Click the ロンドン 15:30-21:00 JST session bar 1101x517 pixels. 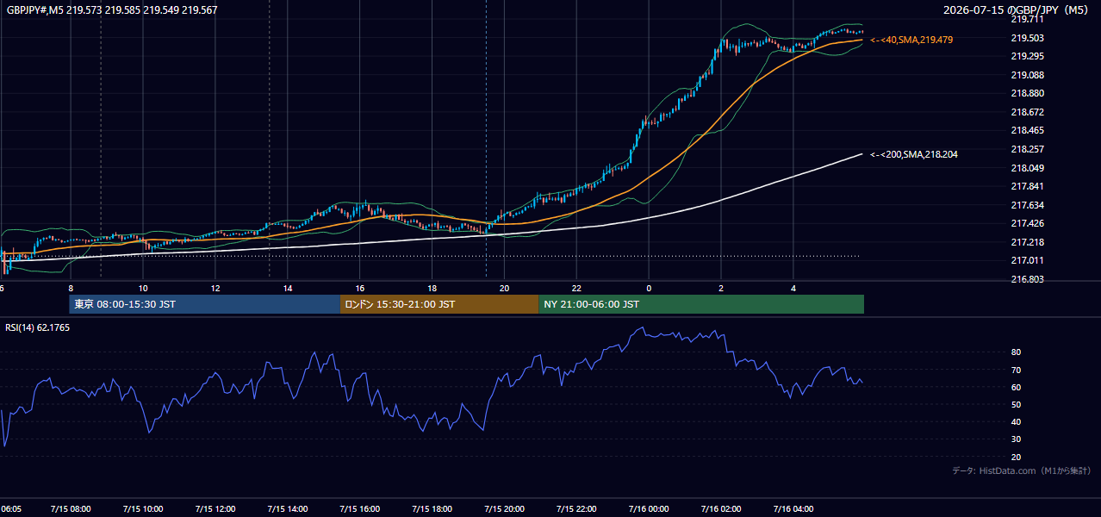coord(439,304)
